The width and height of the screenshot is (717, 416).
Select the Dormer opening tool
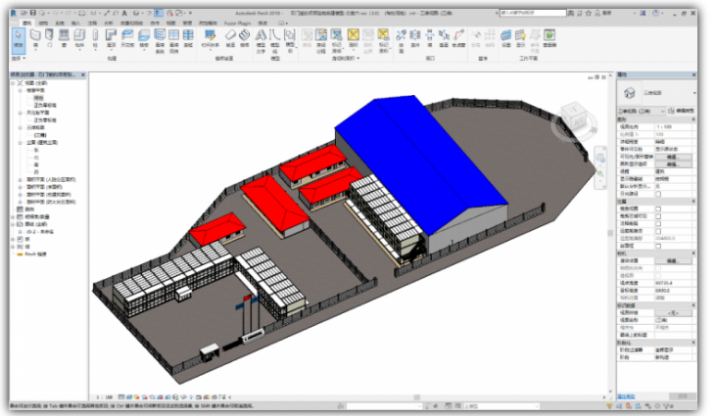coord(458,38)
